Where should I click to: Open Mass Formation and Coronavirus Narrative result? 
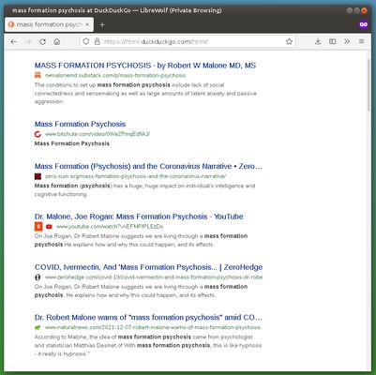coord(148,166)
